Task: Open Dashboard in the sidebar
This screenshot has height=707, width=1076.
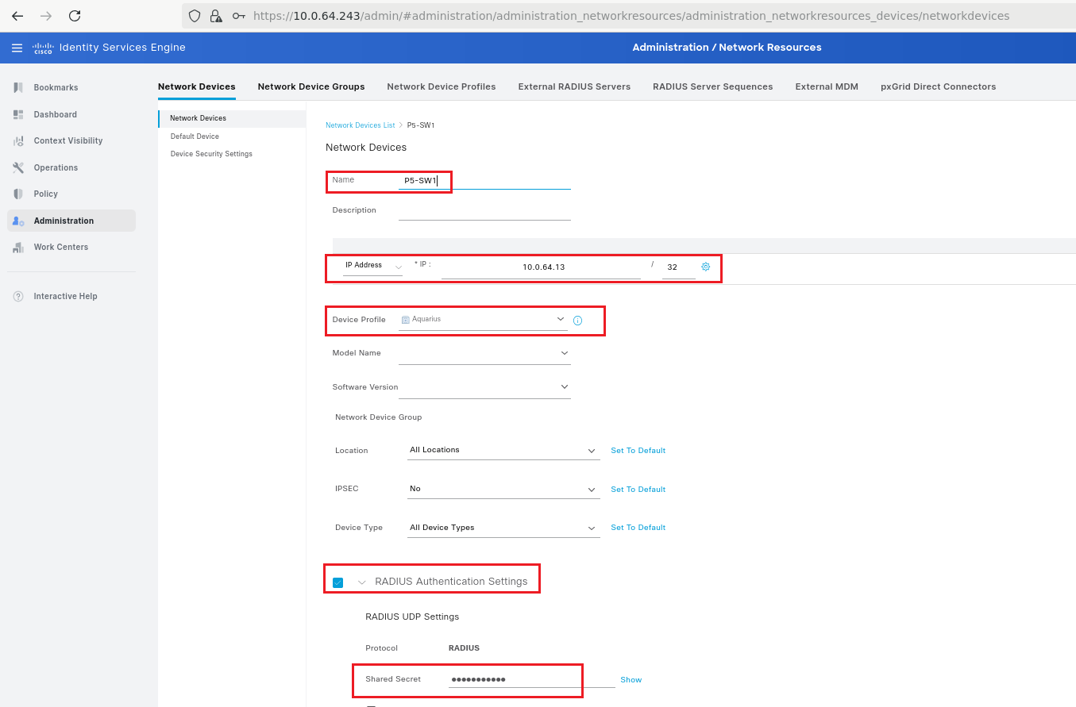Action: tap(55, 114)
